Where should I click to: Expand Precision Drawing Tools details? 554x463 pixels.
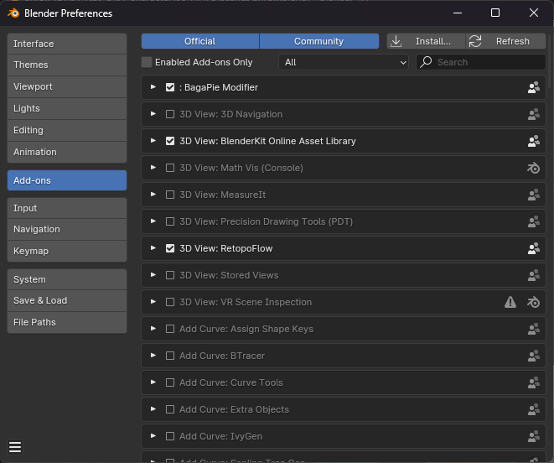153,221
